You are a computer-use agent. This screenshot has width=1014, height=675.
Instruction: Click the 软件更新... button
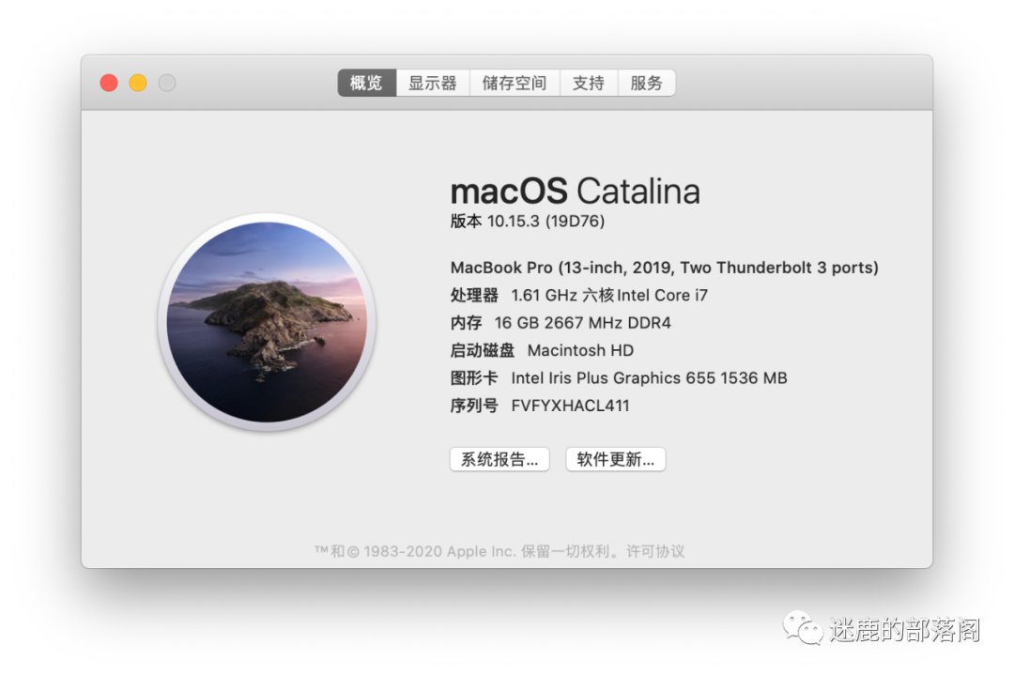(x=616, y=460)
